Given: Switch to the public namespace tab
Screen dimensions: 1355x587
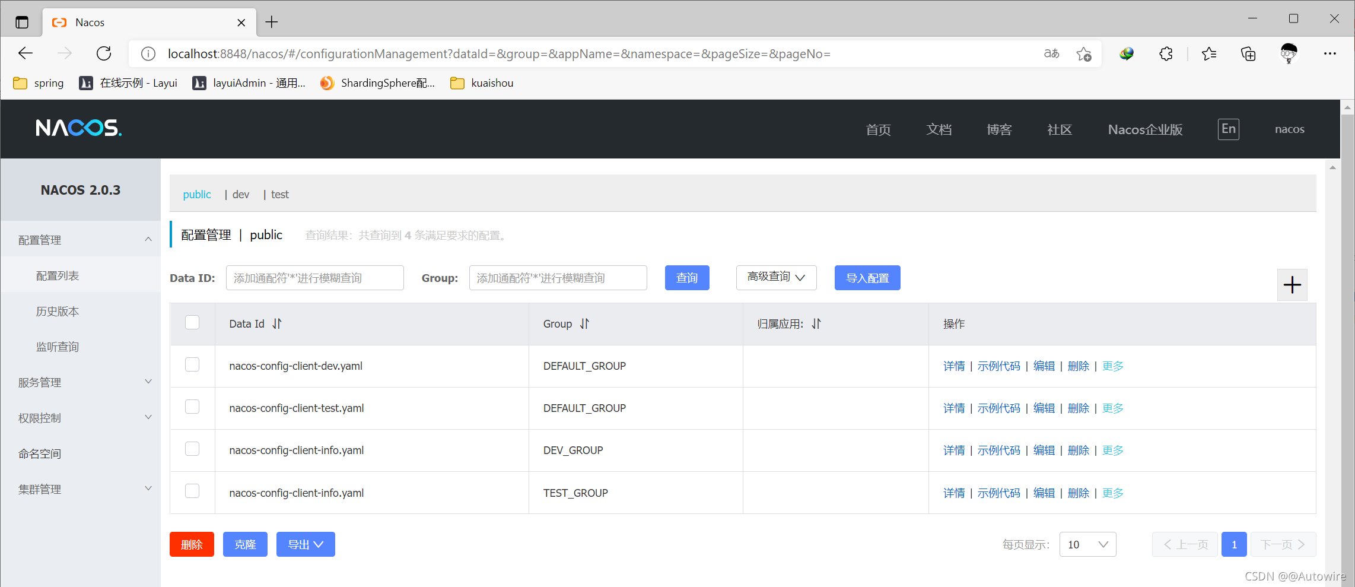Looking at the screenshot, I should 197,195.
